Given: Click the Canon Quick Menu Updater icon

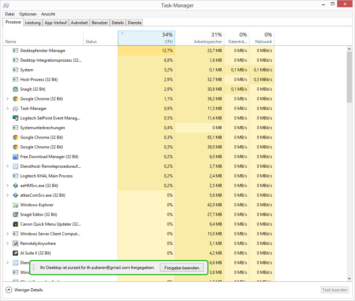Looking at the screenshot, I should pyautogui.click(x=15, y=224).
